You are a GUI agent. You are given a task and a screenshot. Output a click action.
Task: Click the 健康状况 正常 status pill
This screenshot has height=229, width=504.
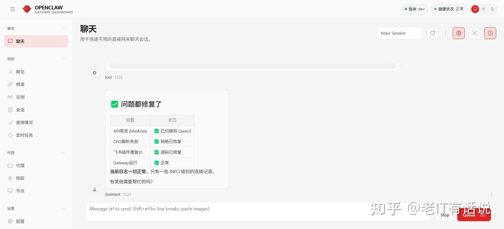[x=449, y=9]
